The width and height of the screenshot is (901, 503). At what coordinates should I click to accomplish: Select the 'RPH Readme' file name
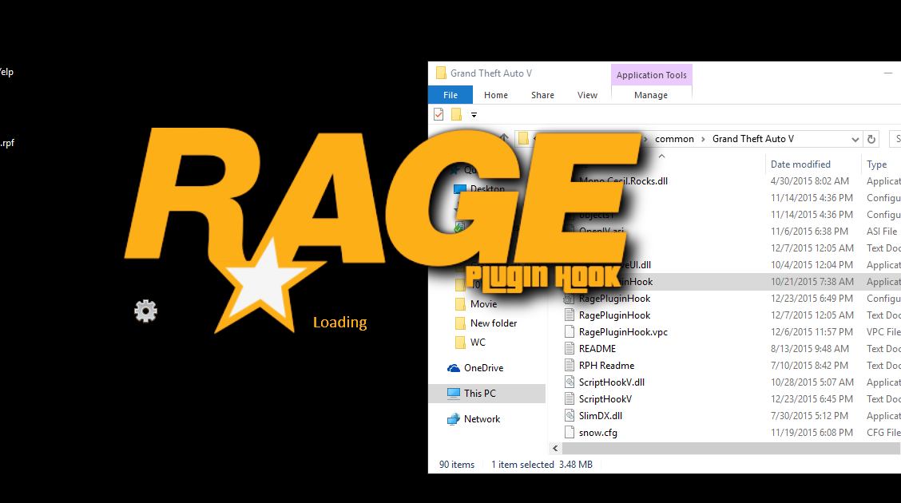pyautogui.click(x=607, y=365)
